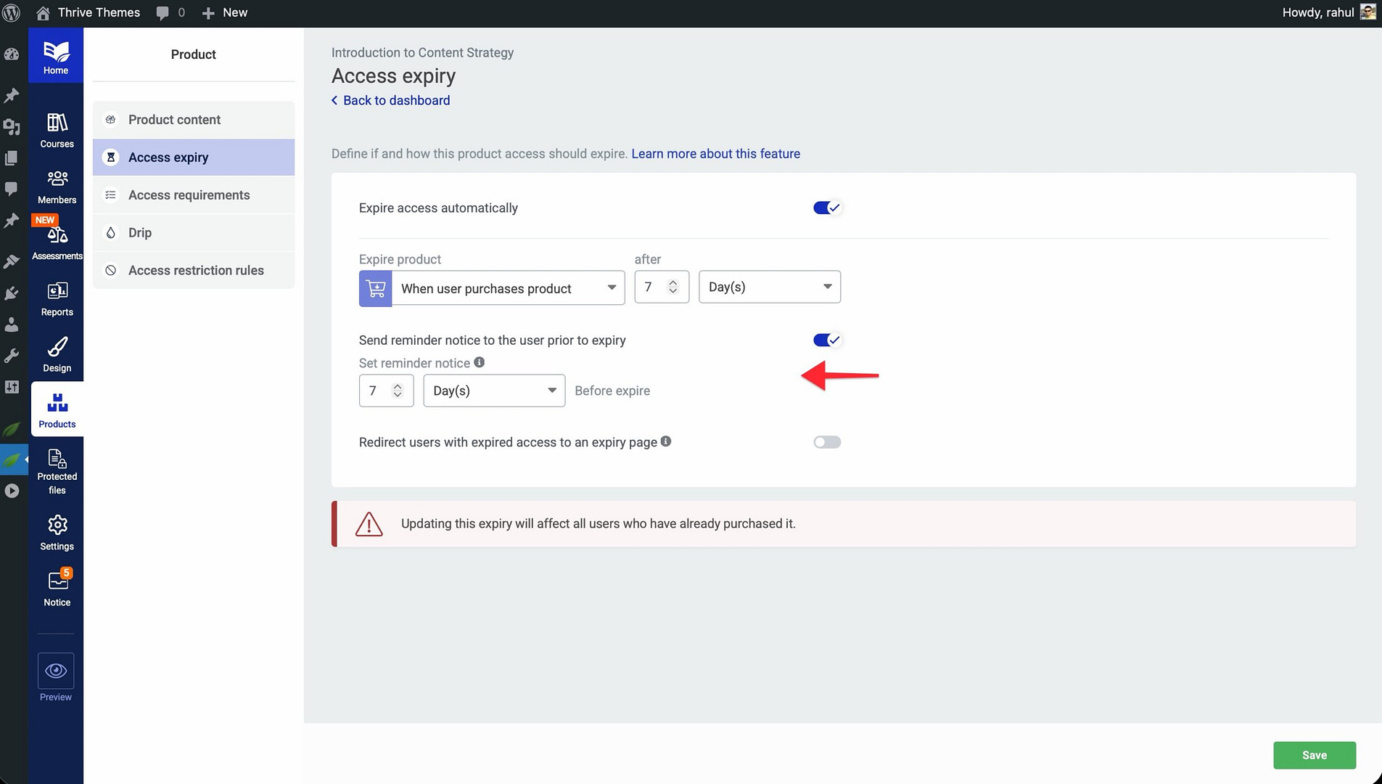This screenshot has width=1382, height=784.
Task: Click the green Save button
Action: pyautogui.click(x=1314, y=755)
